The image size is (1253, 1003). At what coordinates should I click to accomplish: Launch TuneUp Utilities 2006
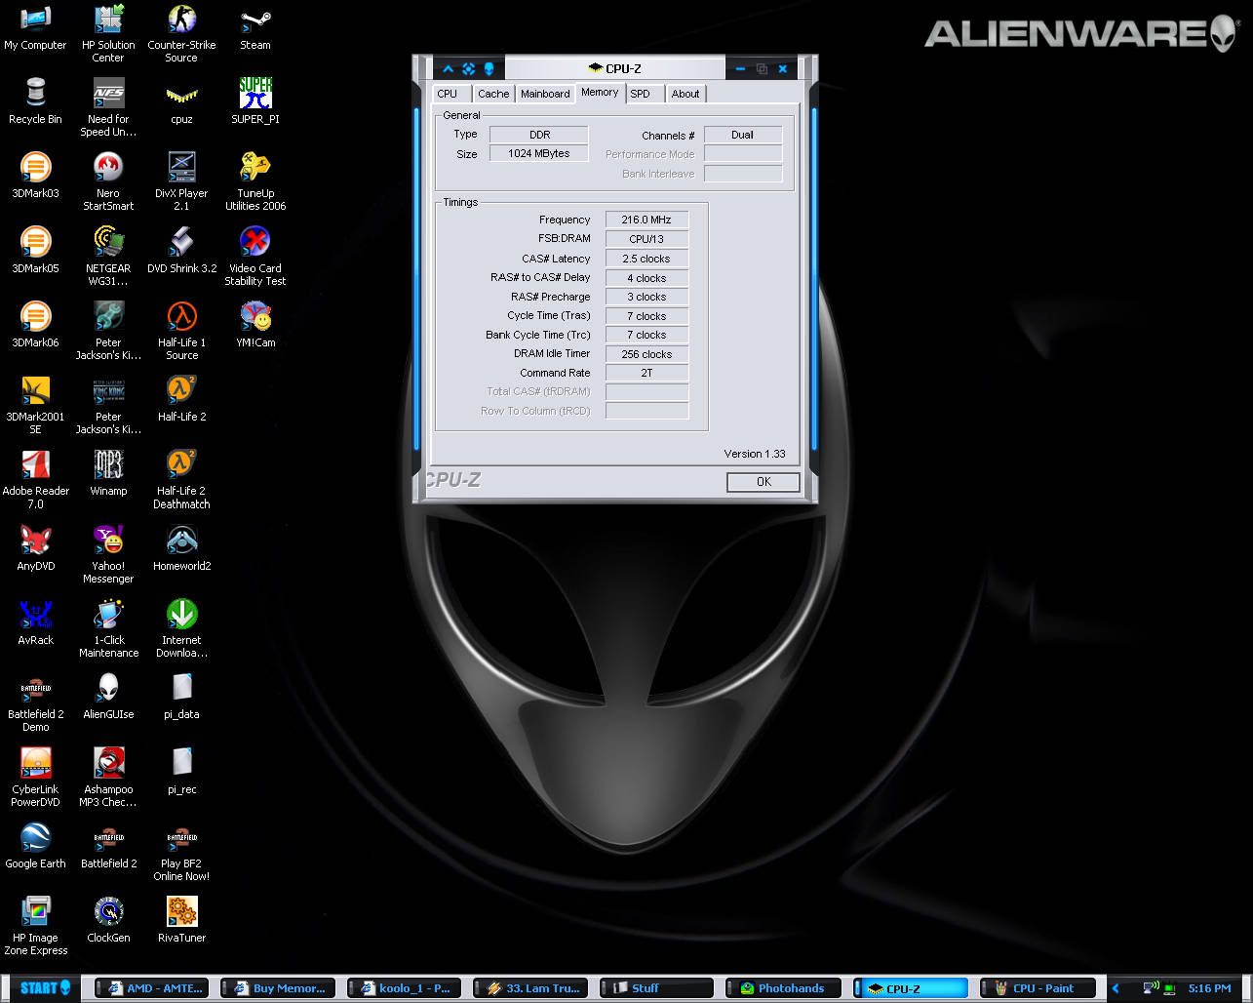coord(255,182)
